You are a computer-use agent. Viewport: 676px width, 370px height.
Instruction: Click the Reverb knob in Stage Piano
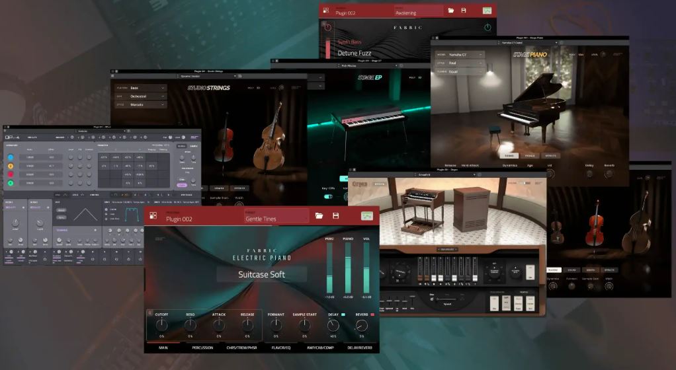(609, 174)
